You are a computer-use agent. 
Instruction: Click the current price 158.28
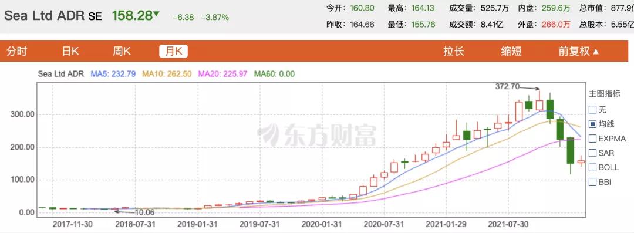(132, 16)
